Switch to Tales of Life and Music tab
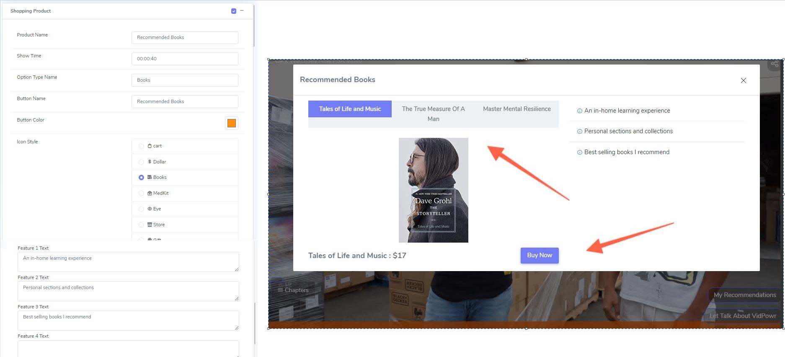The width and height of the screenshot is (785, 357). (x=350, y=109)
